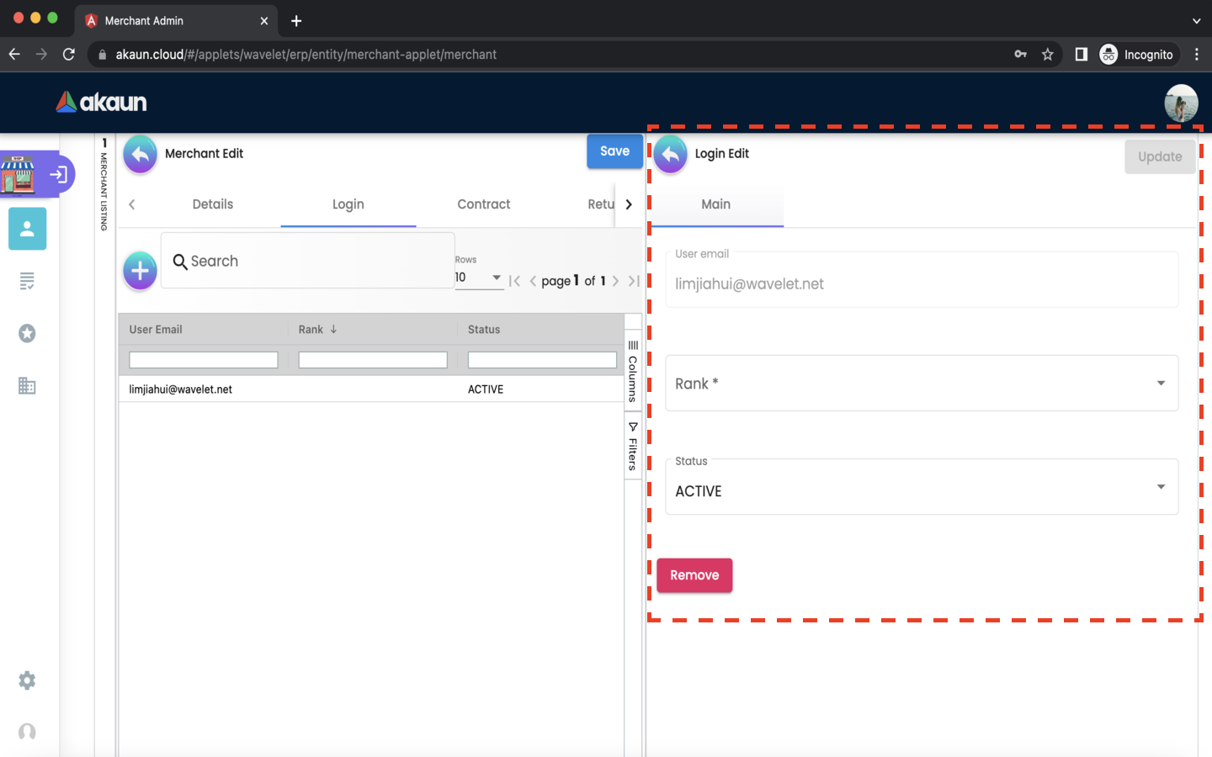Click the red Remove button
The image size is (1212, 757).
click(694, 575)
